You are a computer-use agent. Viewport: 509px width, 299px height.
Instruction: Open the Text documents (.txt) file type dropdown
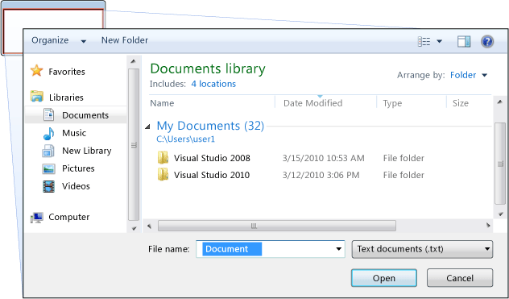(x=422, y=249)
